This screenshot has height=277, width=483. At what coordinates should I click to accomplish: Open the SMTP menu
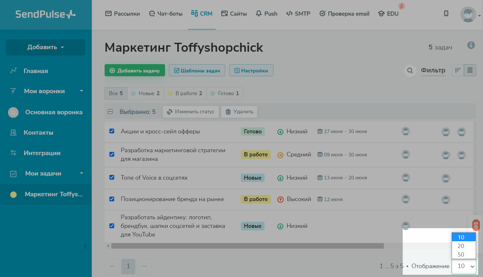pyautogui.click(x=298, y=14)
